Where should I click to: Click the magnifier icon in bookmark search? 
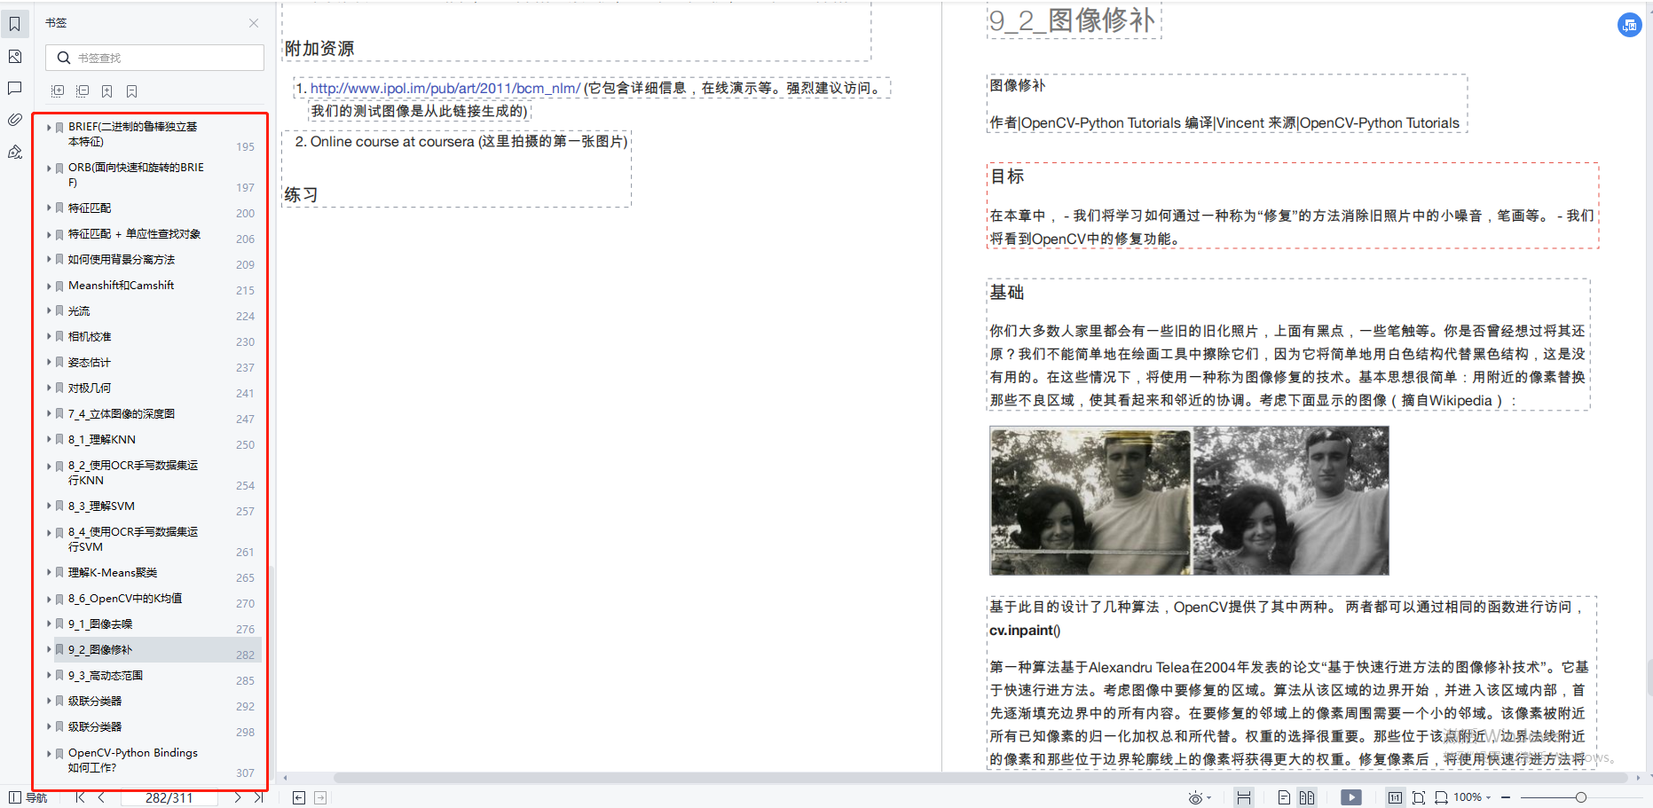pos(63,58)
